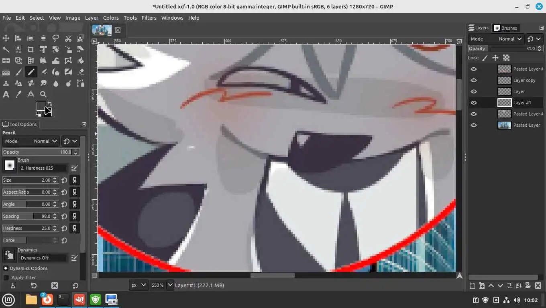Select the Eraser tool
Image resolution: width=546 pixels, height=308 pixels.
pos(81,72)
